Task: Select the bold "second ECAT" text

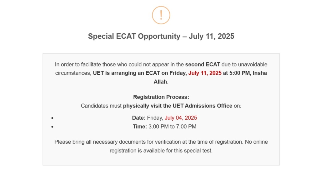Action: tap(202, 65)
